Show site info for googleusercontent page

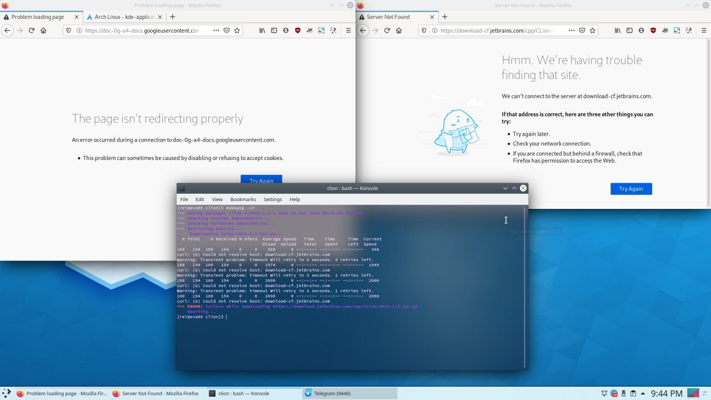click(x=78, y=31)
